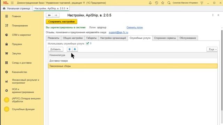Move selected row up with blue arrow
This screenshot has width=223, height=125.
coord(70,49)
